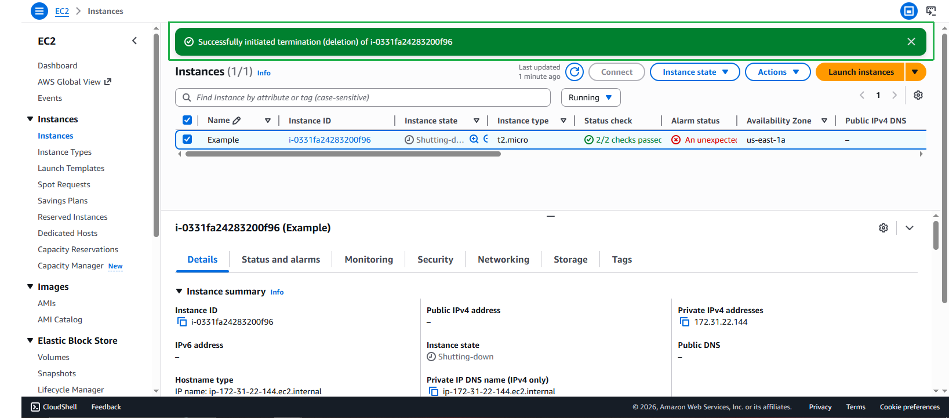Image resolution: width=949 pixels, height=418 pixels.
Task: Go to next page of instances
Action: tap(895, 95)
